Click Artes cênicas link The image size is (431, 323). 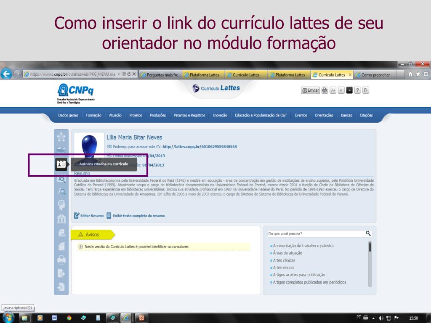pyautogui.click(x=284, y=260)
